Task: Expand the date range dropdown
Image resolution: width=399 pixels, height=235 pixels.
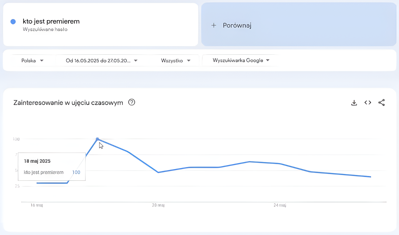Action: pos(101,60)
